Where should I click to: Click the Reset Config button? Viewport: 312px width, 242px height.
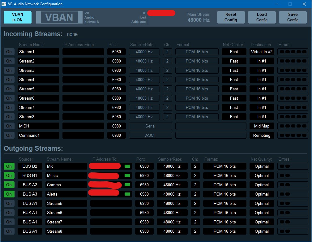point(231,17)
